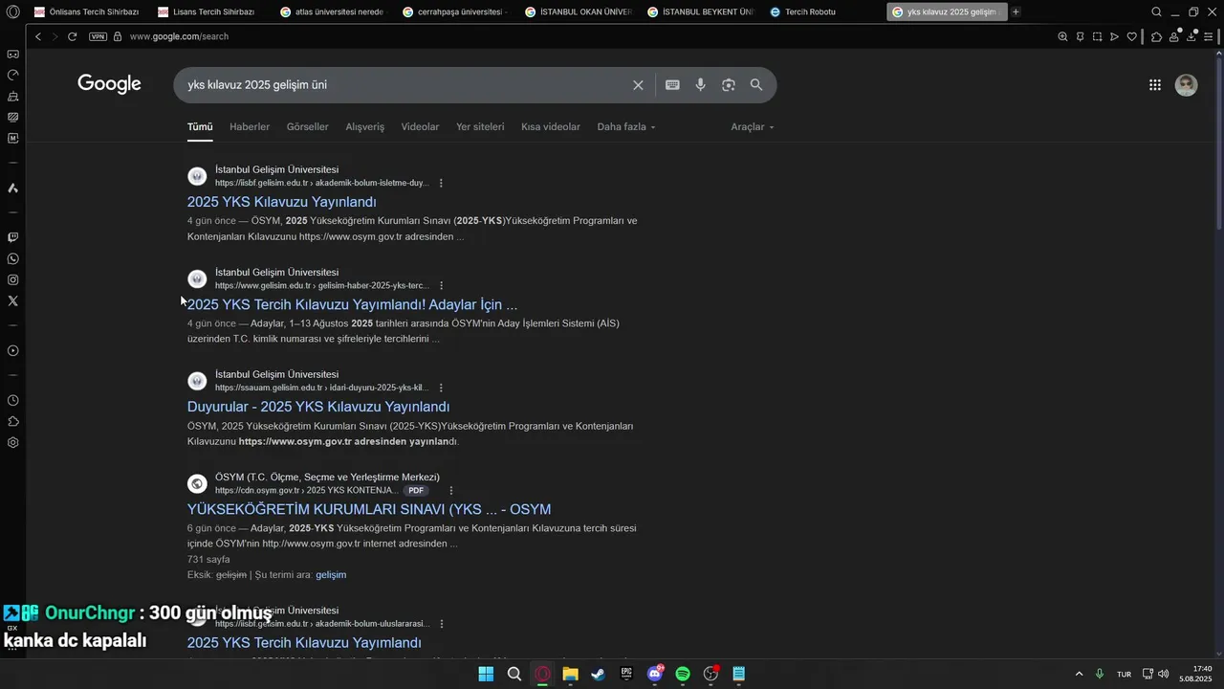Open Steam from the taskbar
This screenshot has height=689, width=1224.
pyautogui.click(x=598, y=674)
